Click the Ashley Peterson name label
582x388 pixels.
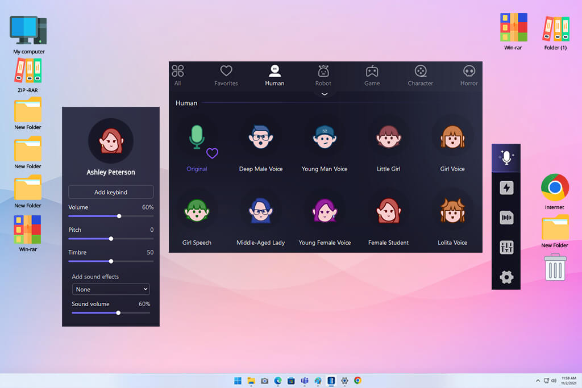pyautogui.click(x=111, y=172)
